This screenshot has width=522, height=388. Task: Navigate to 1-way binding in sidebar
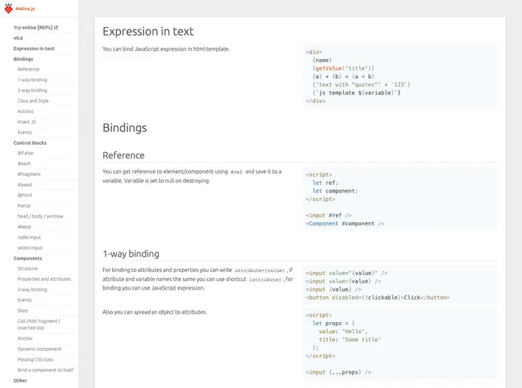pyautogui.click(x=33, y=80)
